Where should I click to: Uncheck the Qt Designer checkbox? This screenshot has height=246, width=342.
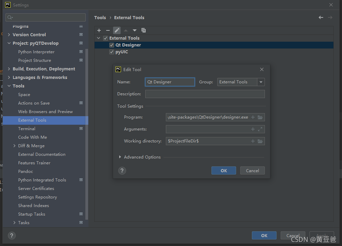click(112, 45)
